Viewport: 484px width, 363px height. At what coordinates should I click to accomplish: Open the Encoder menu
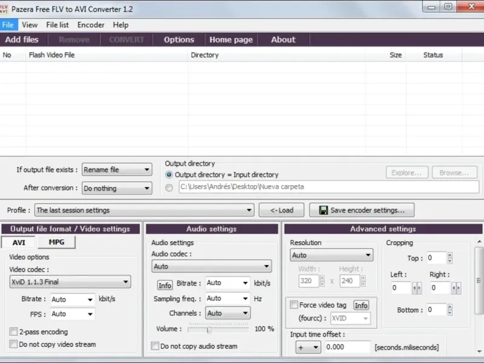click(x=91, y=25)
